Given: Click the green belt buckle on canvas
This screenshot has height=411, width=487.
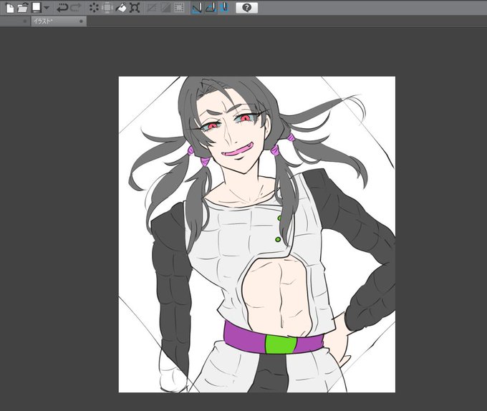Looking at the screenshot, I should tap(281, 344).
